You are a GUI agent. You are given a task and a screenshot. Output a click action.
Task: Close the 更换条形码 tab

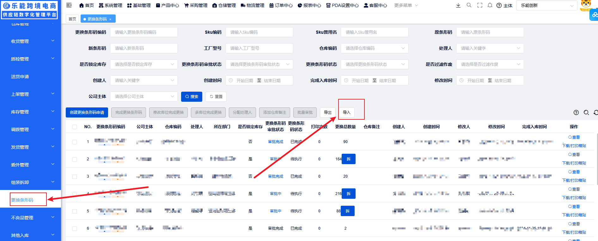click(x=110, y=19)
